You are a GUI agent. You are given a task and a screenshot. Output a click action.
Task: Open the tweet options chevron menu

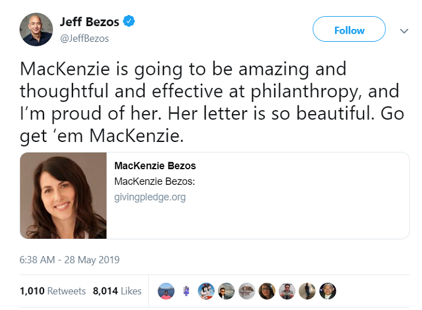click(x=404, y=31)
